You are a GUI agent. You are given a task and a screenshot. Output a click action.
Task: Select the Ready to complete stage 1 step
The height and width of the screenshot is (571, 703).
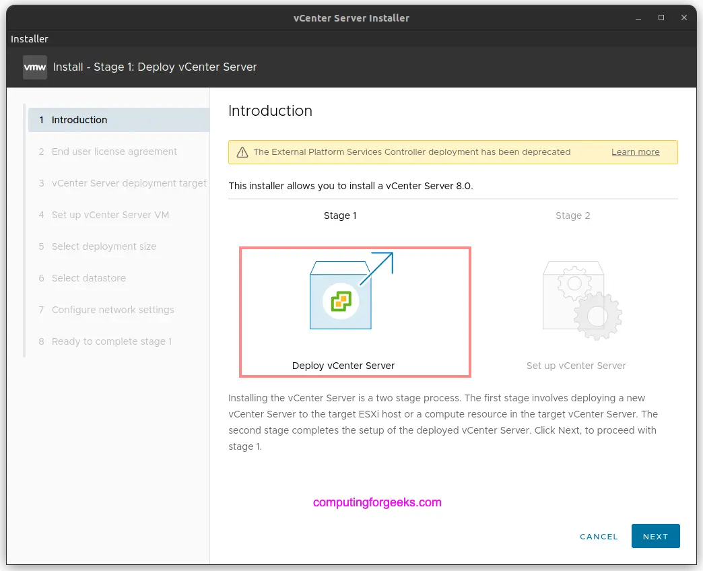tap(111, 341)
